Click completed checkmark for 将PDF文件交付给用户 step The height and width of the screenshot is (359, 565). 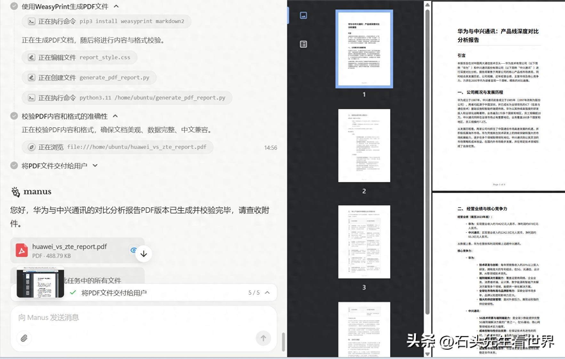pyautogui.click(x=14, y=165)
